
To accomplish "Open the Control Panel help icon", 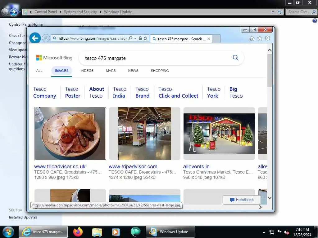I will (x=315, y=21).
